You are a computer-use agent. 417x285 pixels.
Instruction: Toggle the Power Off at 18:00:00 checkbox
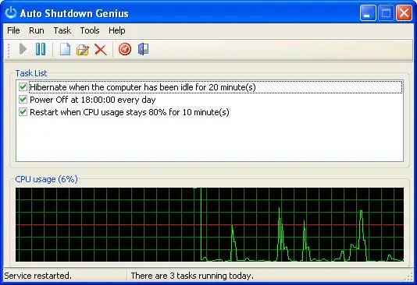[x=23, y=100]
